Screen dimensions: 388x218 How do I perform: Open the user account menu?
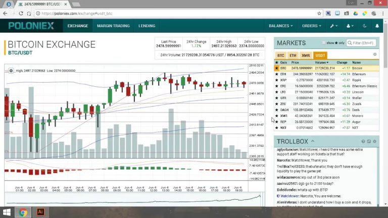[x=350, y=26]
